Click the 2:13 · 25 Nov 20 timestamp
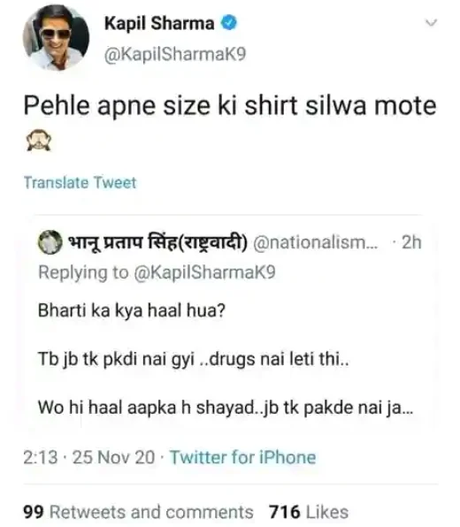 89,457
